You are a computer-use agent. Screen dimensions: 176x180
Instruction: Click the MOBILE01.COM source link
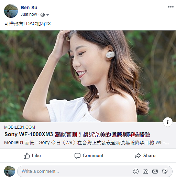[x=20, y=127]
